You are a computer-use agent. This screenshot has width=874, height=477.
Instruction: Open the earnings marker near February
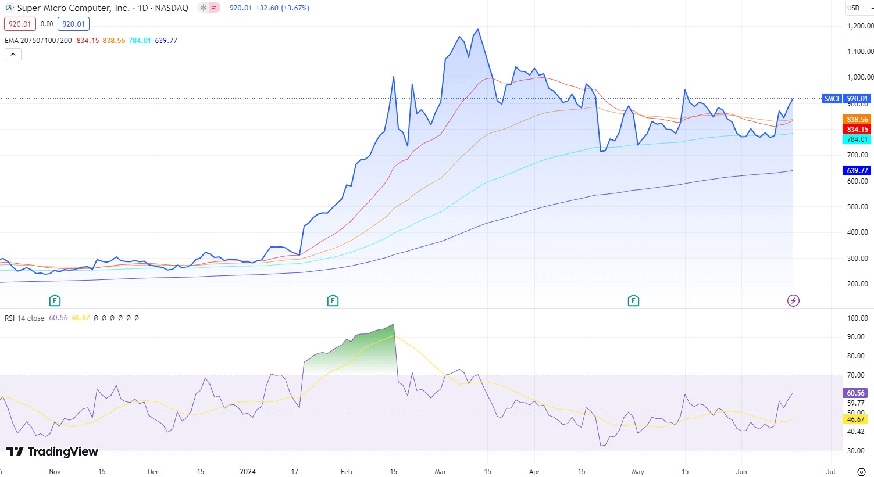pyautogui.click(x=333, y=300)
